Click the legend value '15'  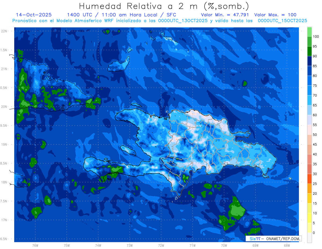click(x=315, y=203)
